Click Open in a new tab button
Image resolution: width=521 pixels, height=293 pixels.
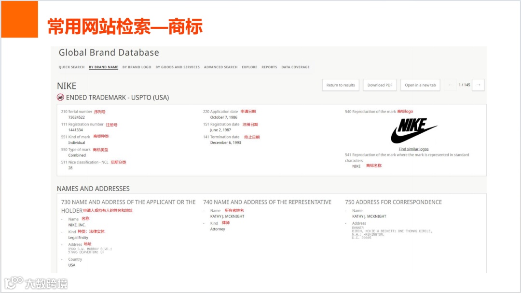pyautogui.click(x=420, y=85)
